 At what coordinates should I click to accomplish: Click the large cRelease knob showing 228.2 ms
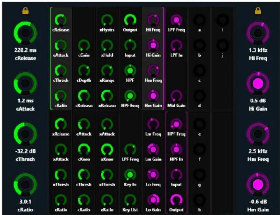(25, 33)
